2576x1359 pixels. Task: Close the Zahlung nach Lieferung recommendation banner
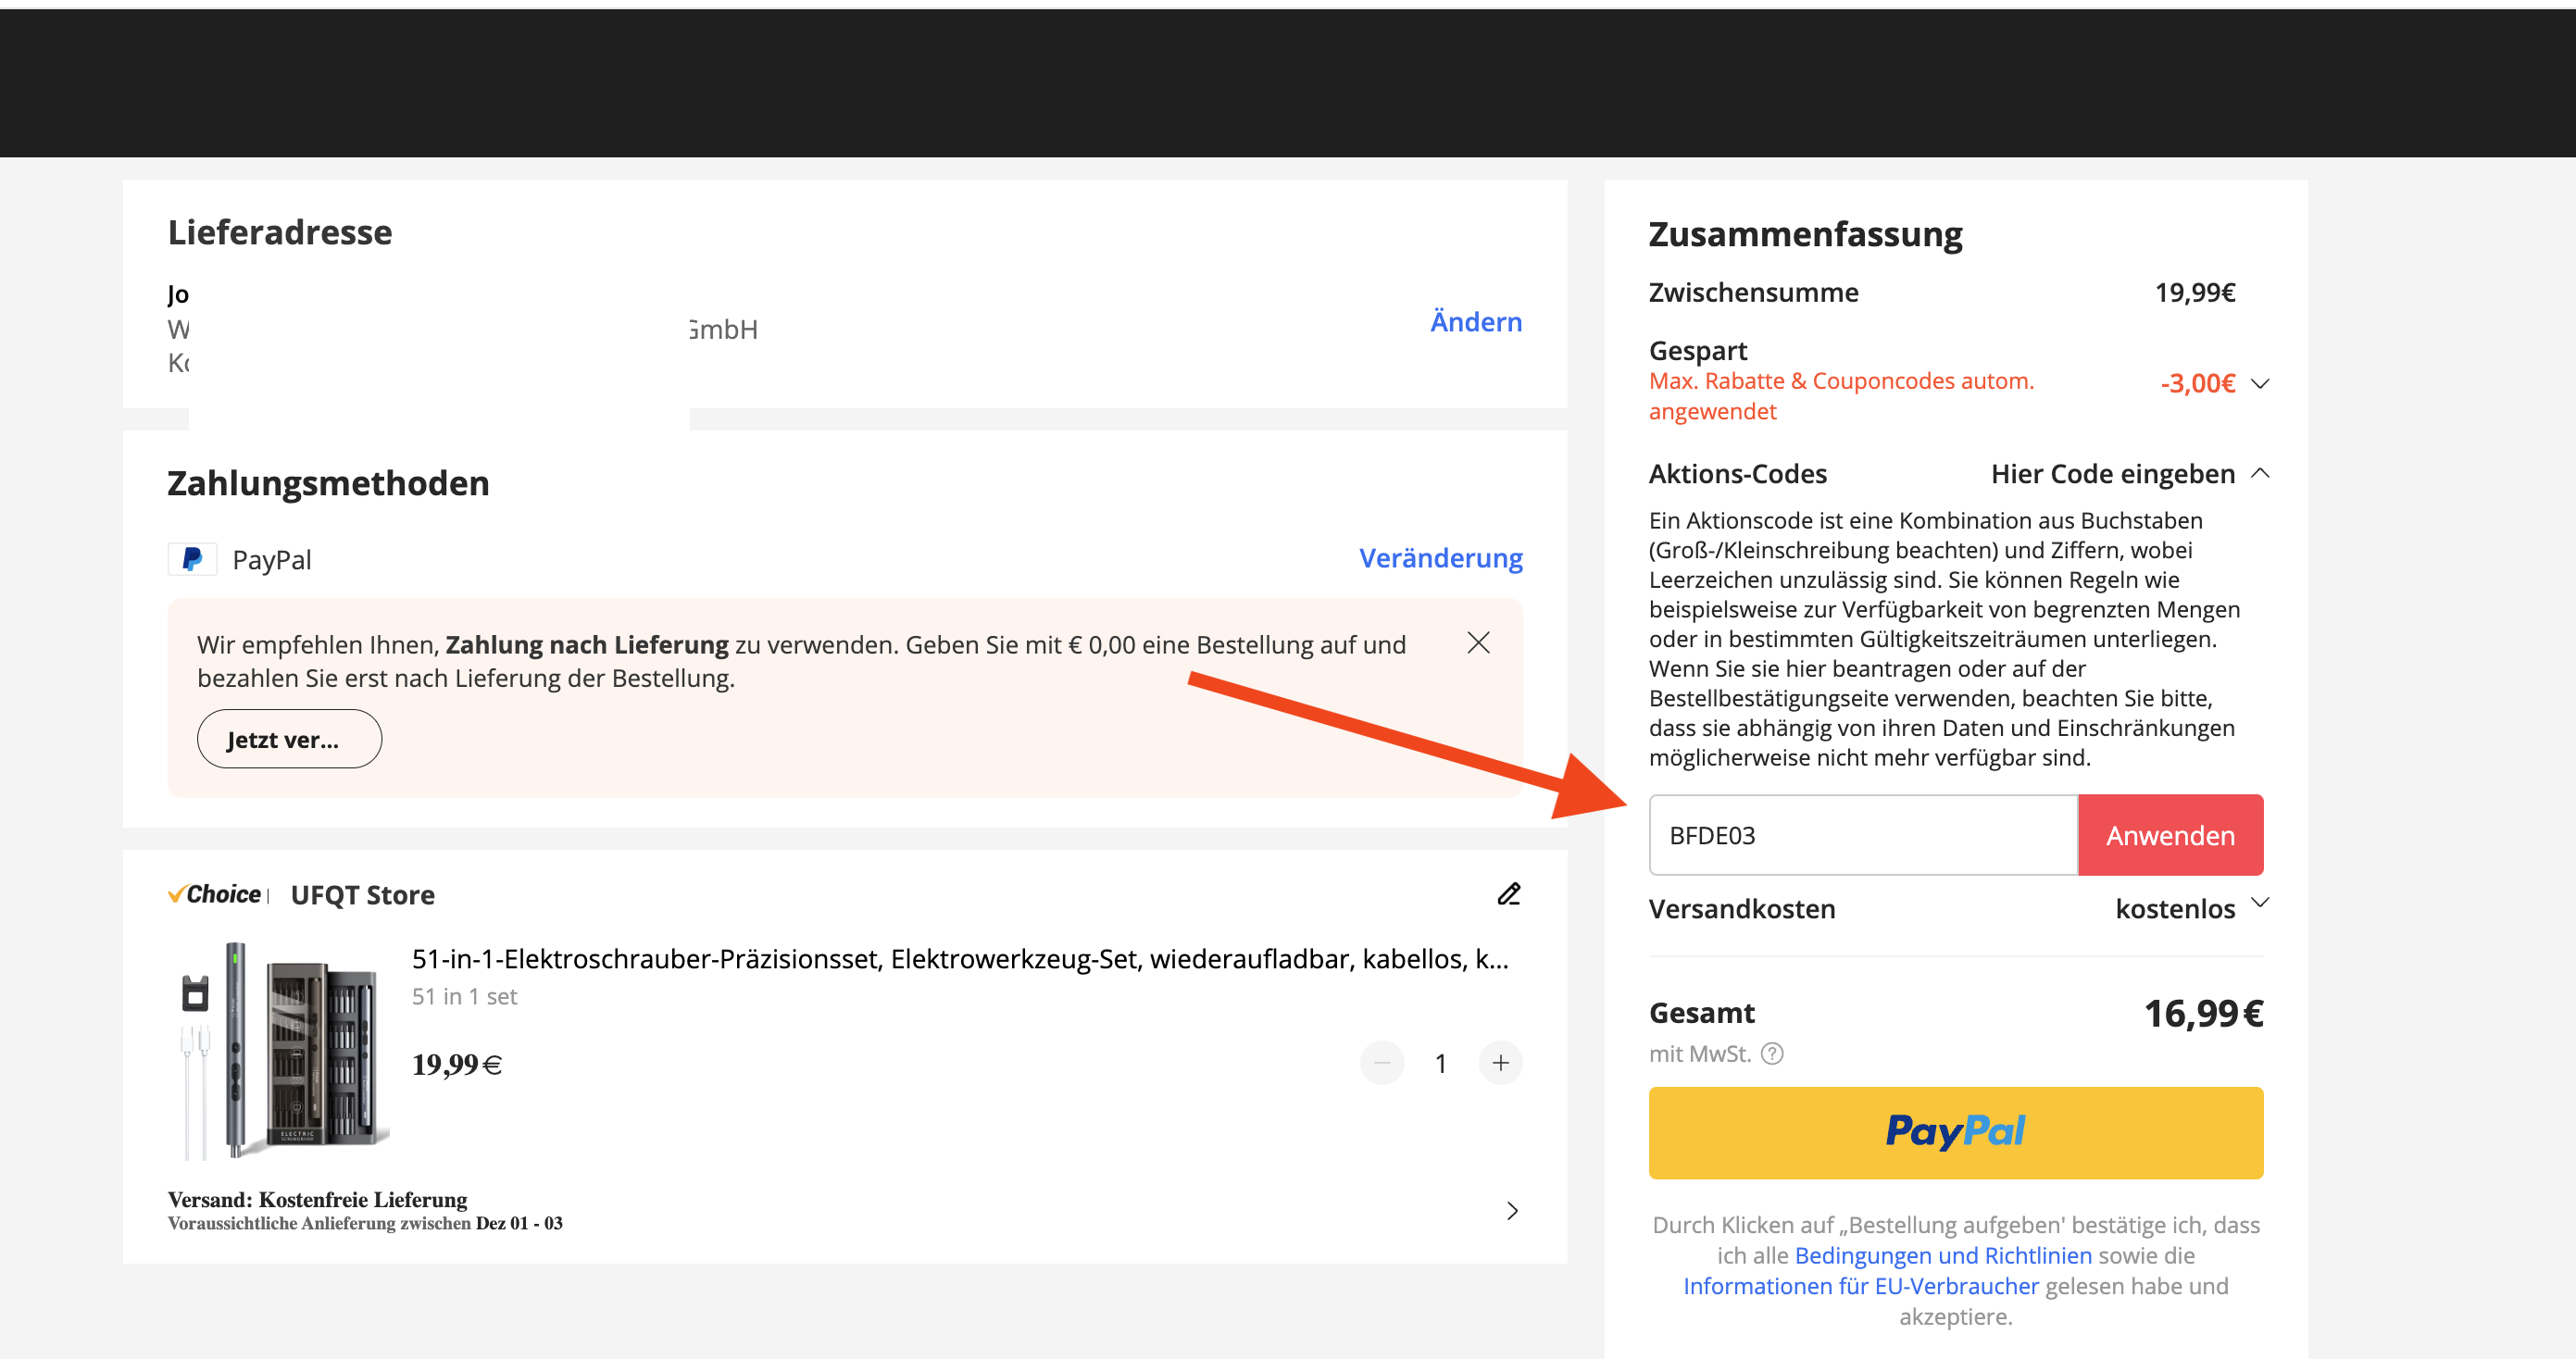1478,643
